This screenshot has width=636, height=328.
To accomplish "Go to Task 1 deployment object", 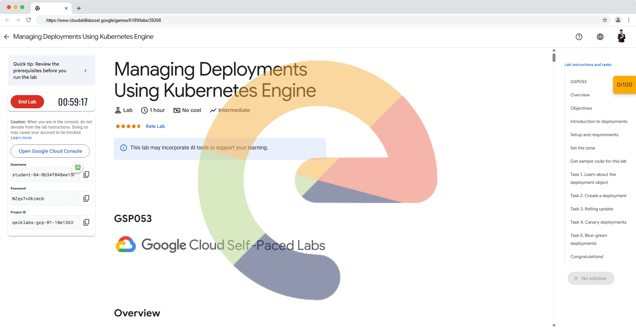I will click(593, 179).
